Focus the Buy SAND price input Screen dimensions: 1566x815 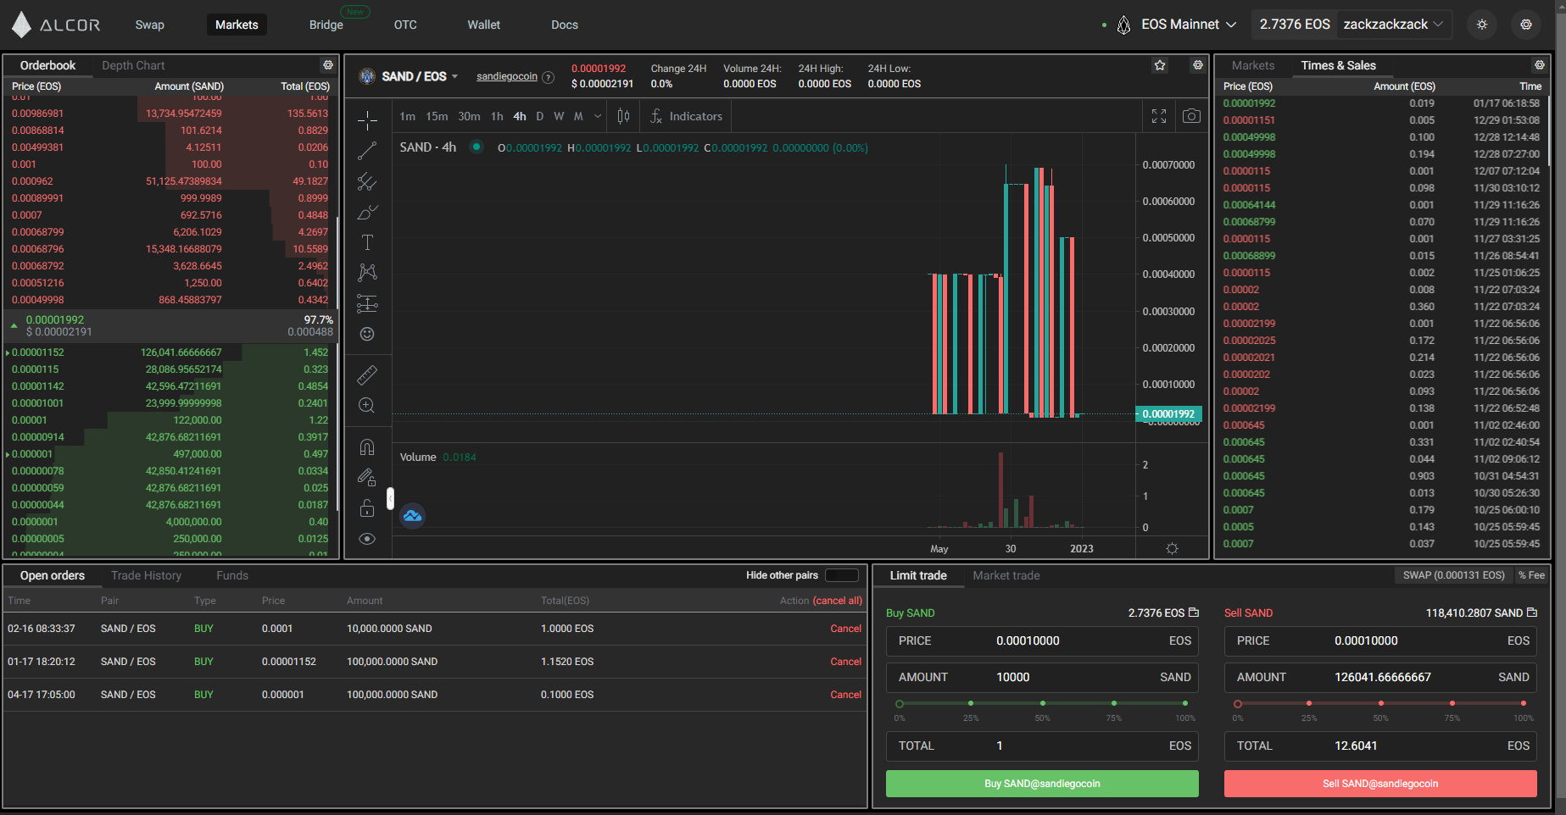(x=1042, y=641)
